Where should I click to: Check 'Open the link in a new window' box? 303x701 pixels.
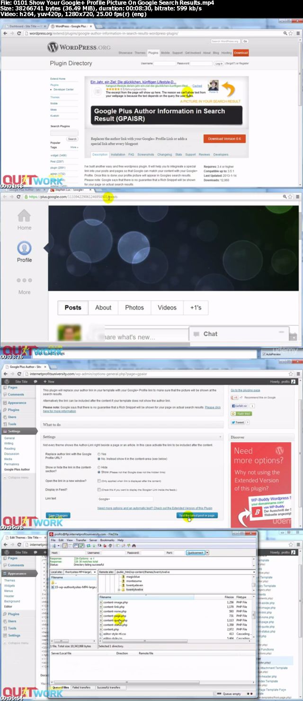click(x=99, y=481)
